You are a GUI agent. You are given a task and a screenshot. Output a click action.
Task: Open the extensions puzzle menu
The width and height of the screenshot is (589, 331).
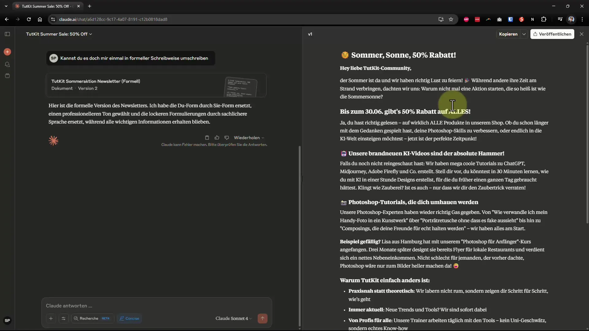coord(544,19)
